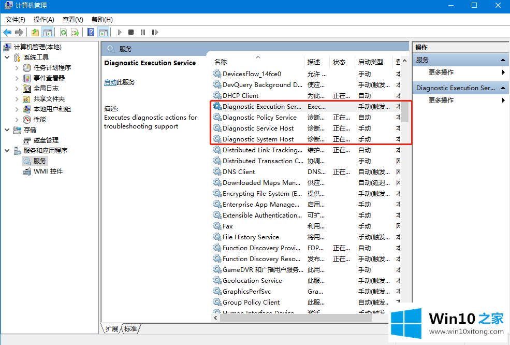Screen dimensions: 510x345
Task: Expand the 本地用户和组 tree node
Action: pyautogui.click(x=17, y=109)
